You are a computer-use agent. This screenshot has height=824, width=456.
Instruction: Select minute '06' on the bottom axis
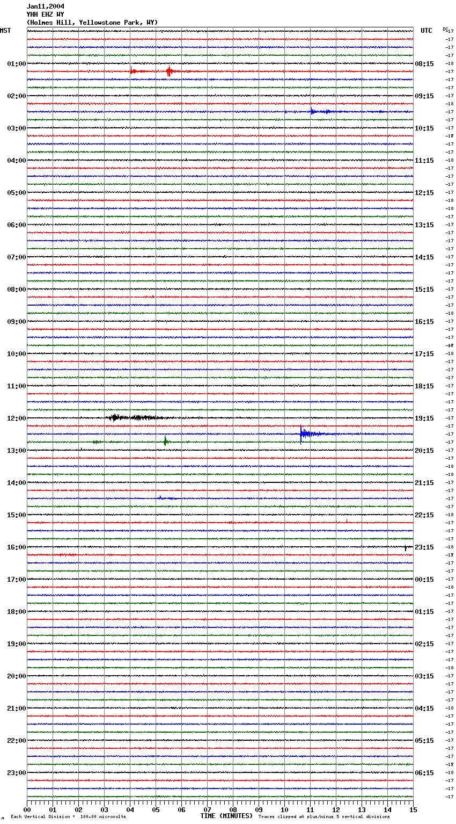(181, 809)
